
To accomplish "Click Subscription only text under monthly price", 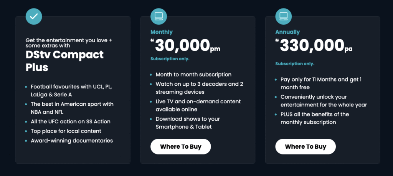I will click(170, 59).
